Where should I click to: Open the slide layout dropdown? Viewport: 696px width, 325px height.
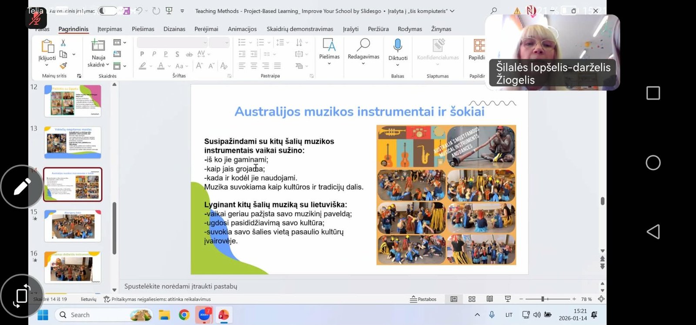[119, 43]
